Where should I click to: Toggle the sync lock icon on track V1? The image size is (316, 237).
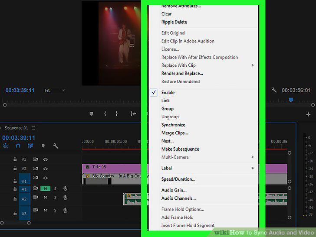tap(36, 178)
